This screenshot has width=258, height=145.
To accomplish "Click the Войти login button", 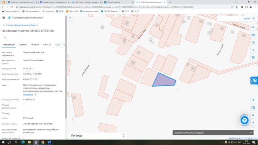I will tap(249, 19).
